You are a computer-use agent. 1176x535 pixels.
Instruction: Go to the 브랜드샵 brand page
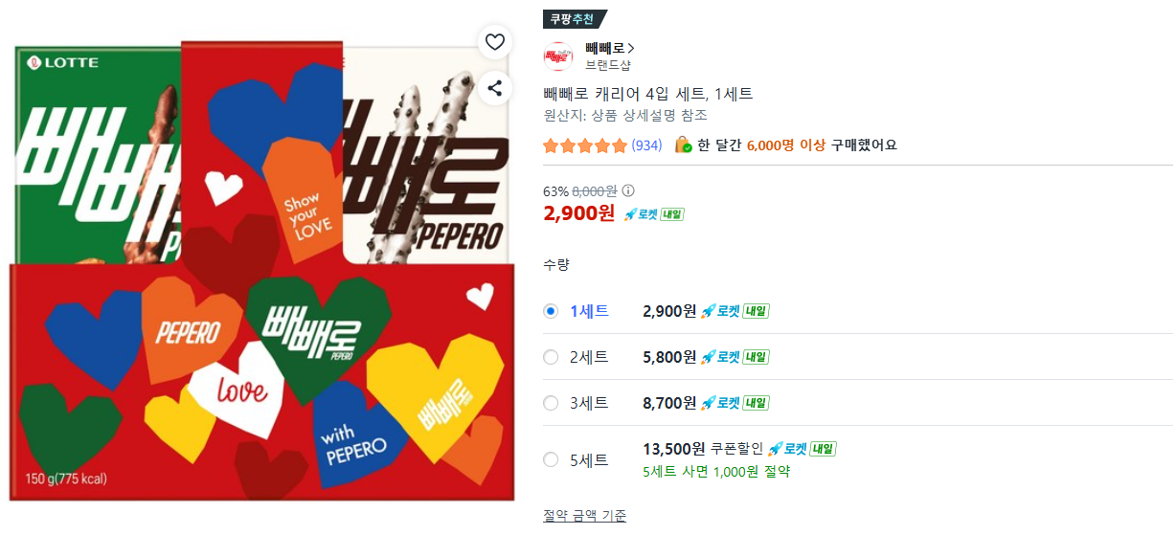pyautogui.click(x=608, y=65)
